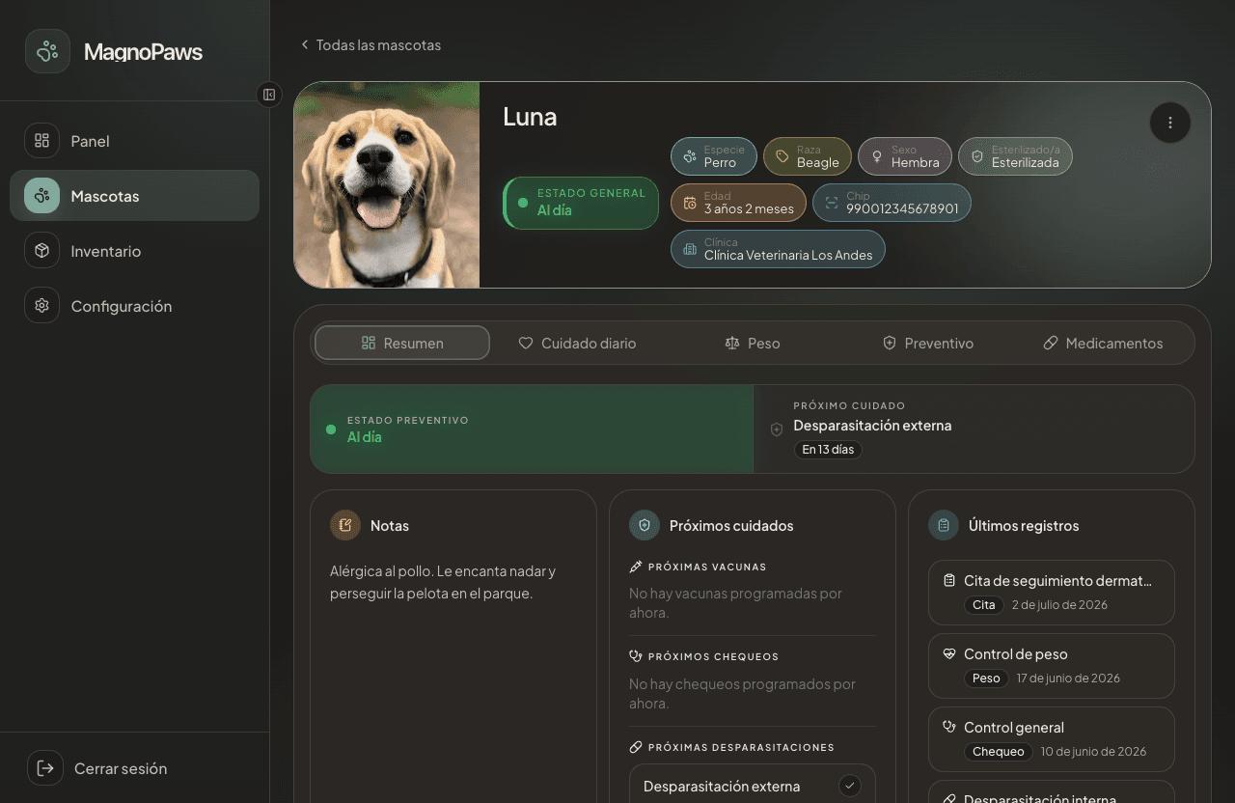Screen dimensions: 1235x803
Task: Click the Estado general Al día badge
Action: 581,203
